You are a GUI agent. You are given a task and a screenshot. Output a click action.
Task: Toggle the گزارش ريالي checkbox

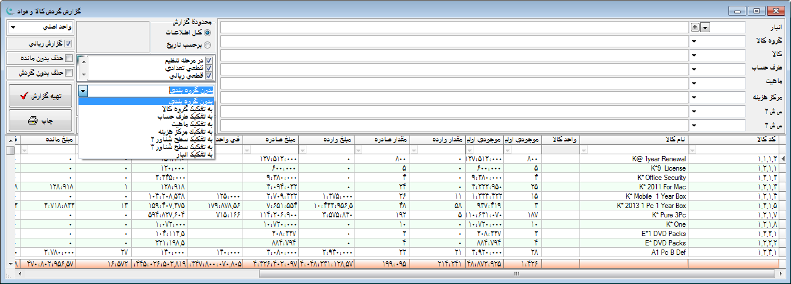coord(68,44)
